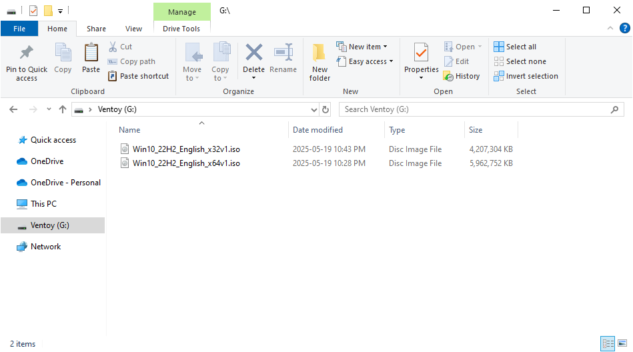This screenshot has height=352, width=633.
Task: Click the Search Ventoy (G:) box
Action: pos(481,109)
